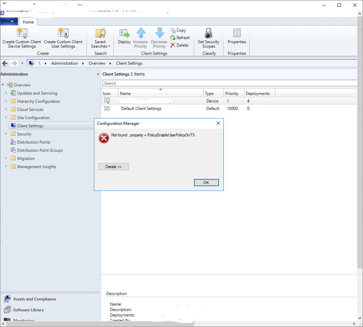
Task: Select the Default Client Settings row
Action: [229, 109]
